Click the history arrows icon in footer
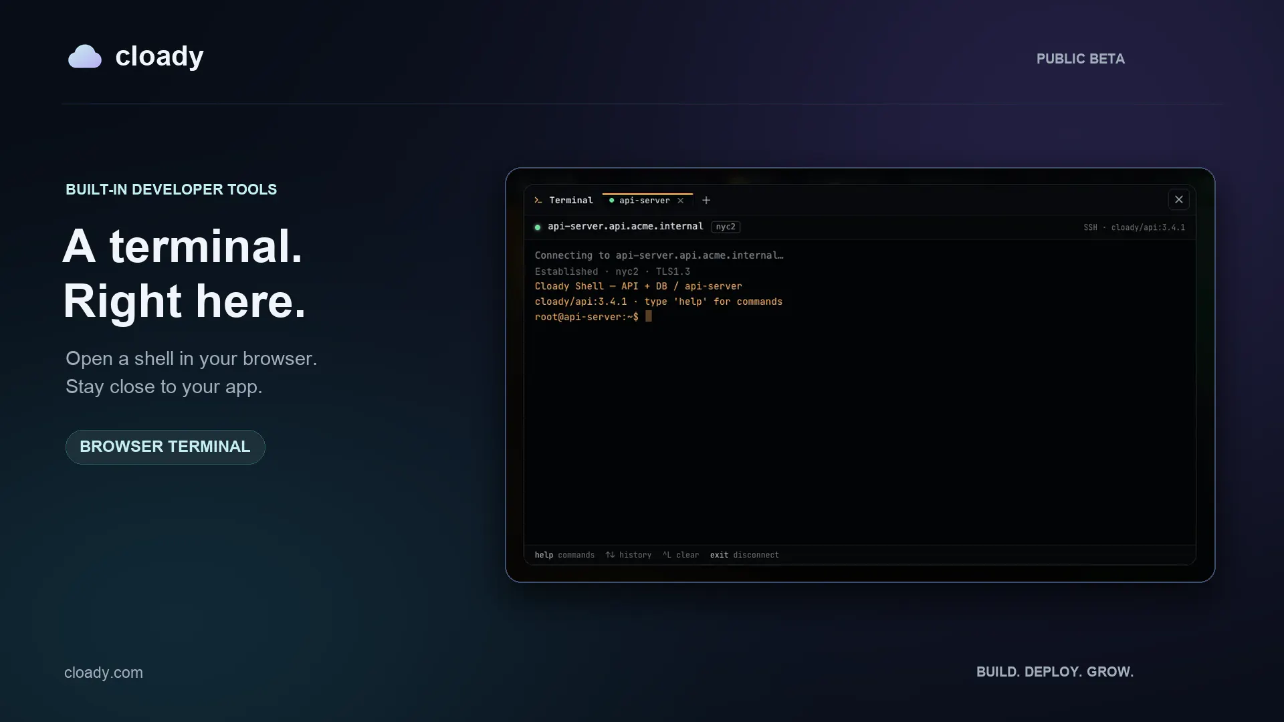The width and height of the screenshot is (1284, 722). (x=610, y=555)
